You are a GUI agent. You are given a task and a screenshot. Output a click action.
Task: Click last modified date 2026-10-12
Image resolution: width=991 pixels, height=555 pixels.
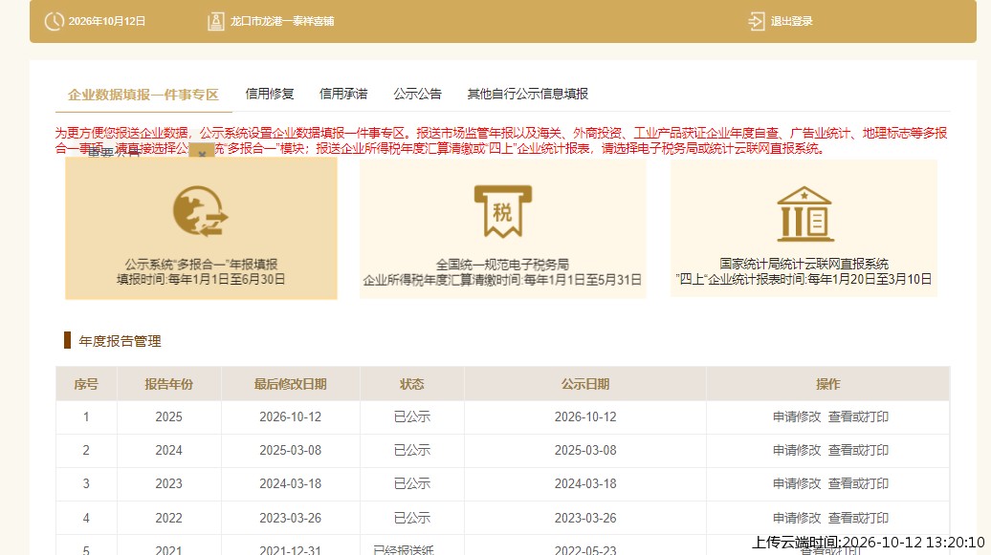tap(290, 416)
